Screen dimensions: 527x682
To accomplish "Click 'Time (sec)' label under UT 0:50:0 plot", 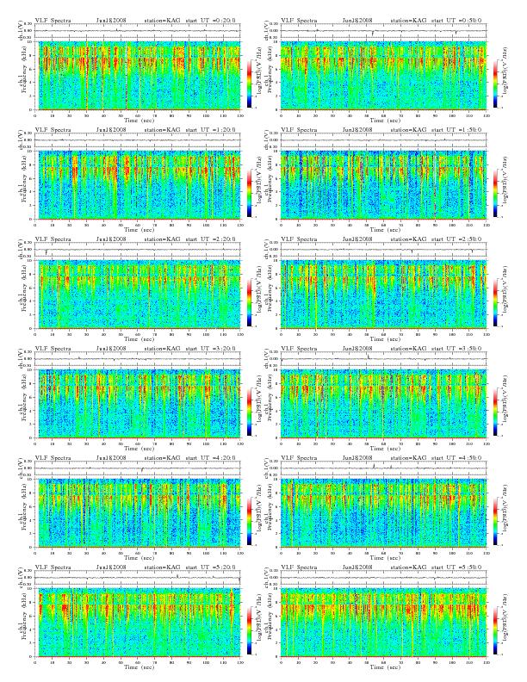I will point(385,120).
